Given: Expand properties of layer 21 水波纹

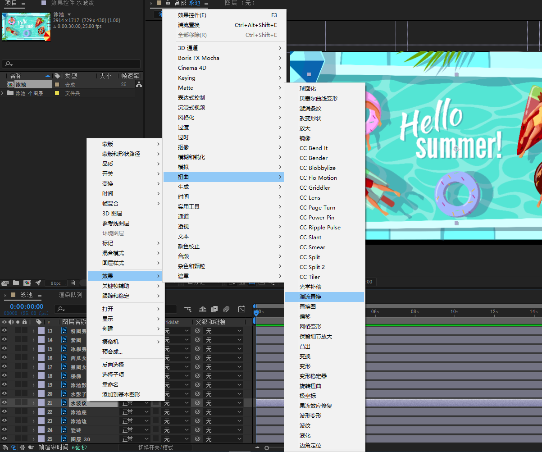Looking at the screenshot, I should pyautogui.click(x=33, y=403).
